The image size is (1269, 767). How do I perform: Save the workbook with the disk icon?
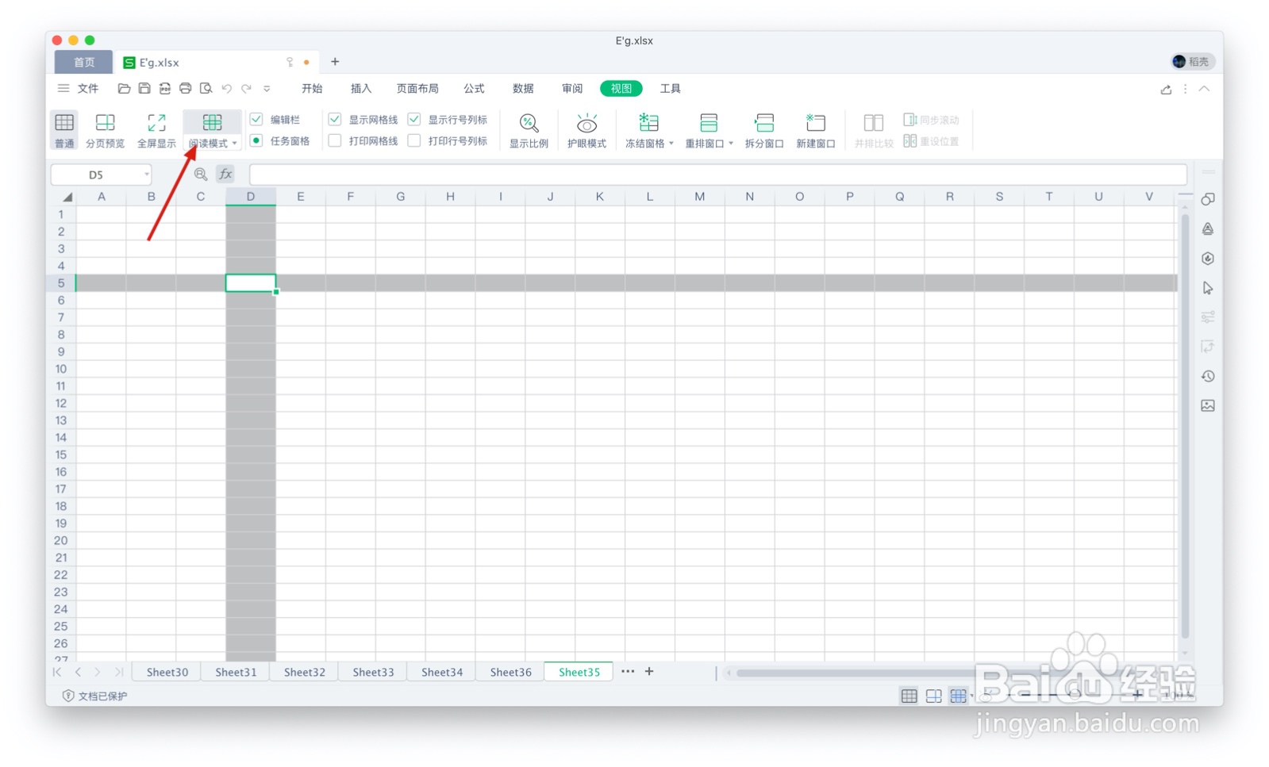144,88
